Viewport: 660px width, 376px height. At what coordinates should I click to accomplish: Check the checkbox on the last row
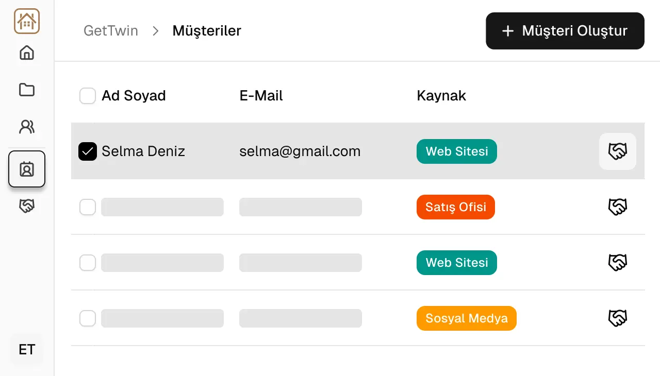click(88, 318)
